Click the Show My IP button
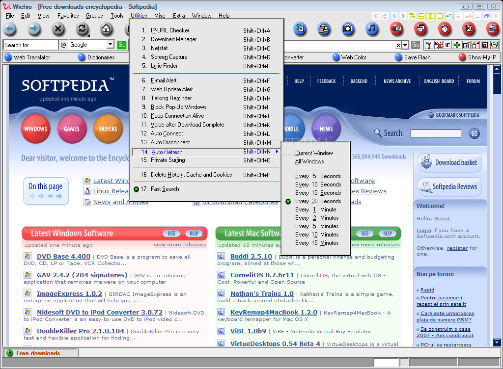503x369 pixels. (477, 57)
